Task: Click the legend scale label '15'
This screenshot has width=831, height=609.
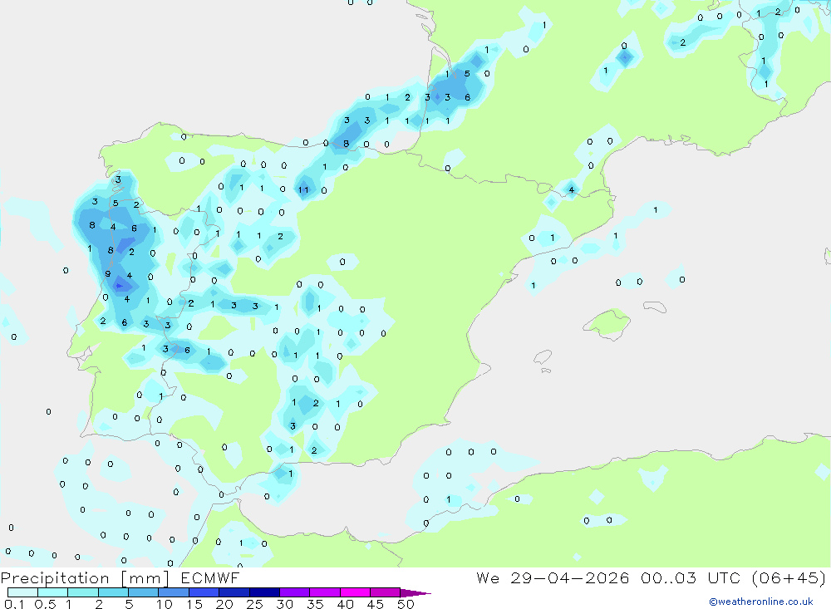Action: click(x=194, y=604)
